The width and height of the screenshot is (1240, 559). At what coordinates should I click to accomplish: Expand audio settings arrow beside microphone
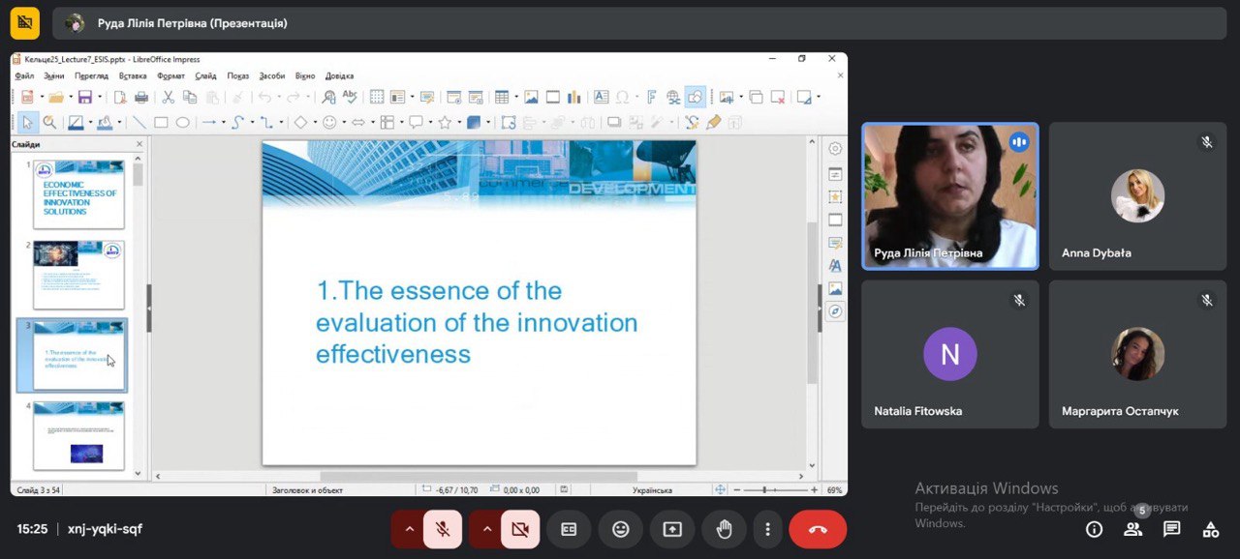409,529
